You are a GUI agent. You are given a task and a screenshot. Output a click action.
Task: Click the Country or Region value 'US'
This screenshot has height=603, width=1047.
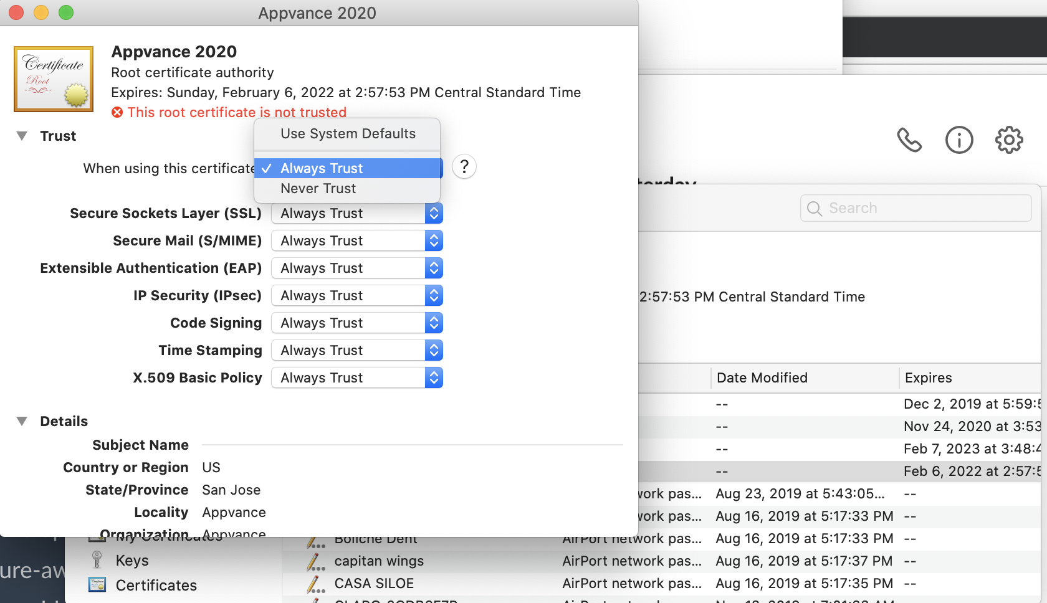[x=211, y=467]
